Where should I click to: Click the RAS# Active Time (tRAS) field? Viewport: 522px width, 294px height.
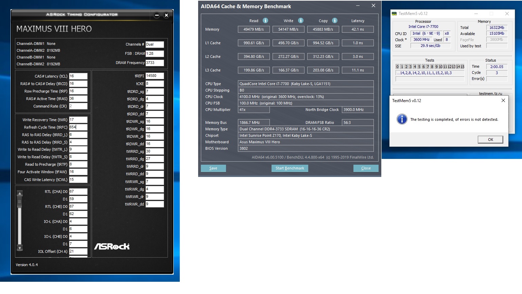click(x=78, y=99)
